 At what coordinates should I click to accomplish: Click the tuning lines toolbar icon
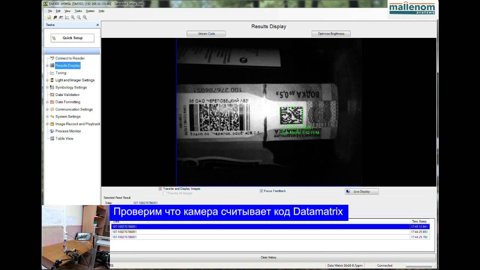(x=67, y=17)
